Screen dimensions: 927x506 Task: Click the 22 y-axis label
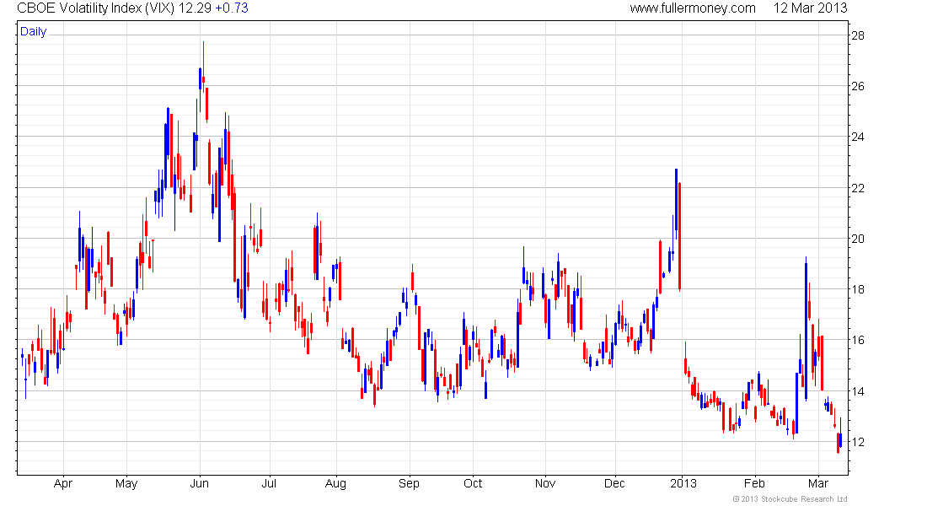857,188
